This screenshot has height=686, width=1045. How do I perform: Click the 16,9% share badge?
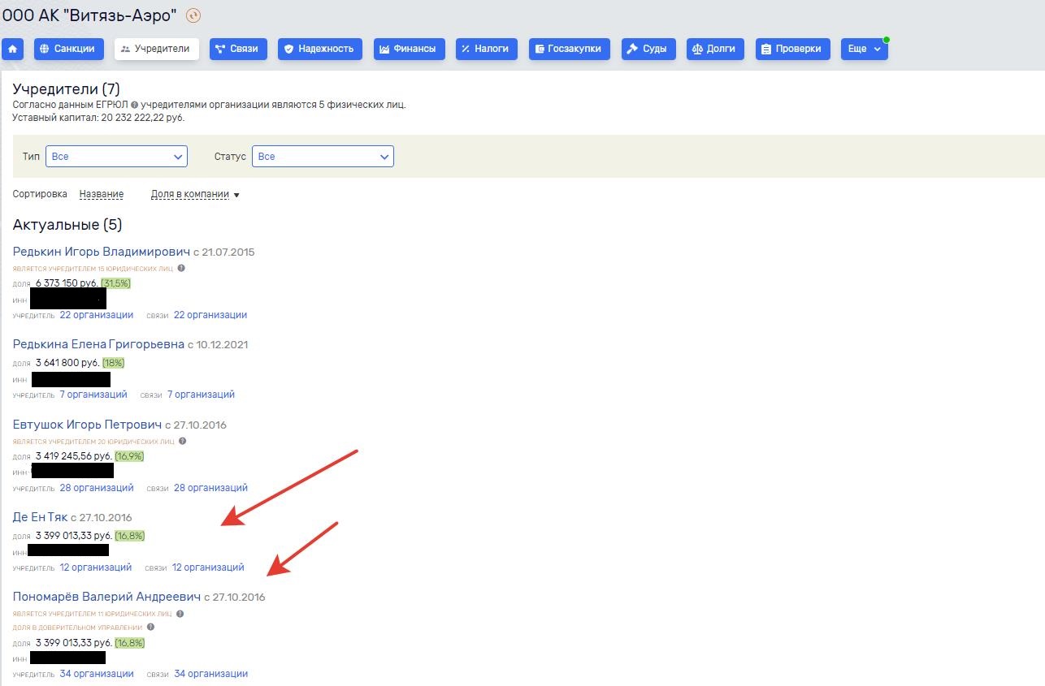click(130, 456)
